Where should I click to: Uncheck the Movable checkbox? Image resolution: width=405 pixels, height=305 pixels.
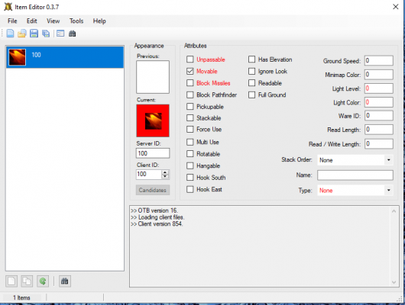tap(190, 71)
